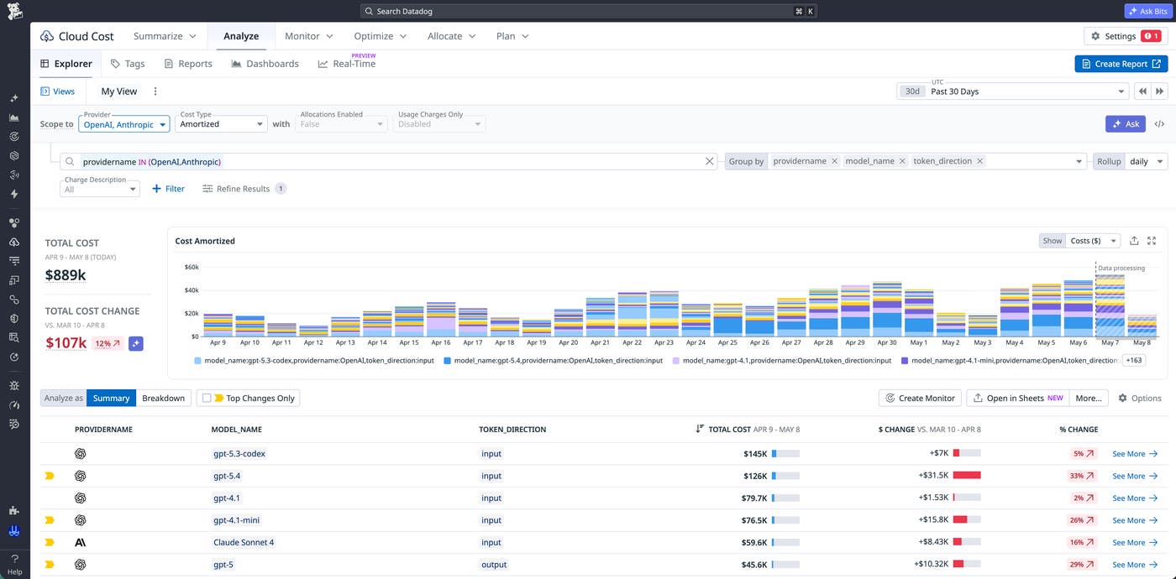The image size is (1176, 579).
Task: Open the Charge Description dropdown
Action: pos(100,189)
